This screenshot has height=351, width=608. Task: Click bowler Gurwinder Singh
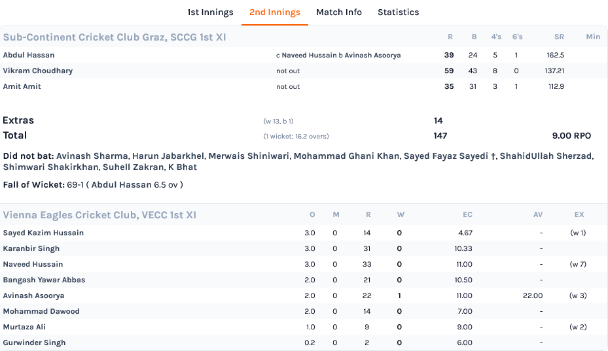(x=34, y=343)
